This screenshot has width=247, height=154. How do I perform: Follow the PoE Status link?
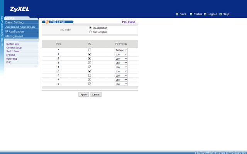(x=129, y=22)
